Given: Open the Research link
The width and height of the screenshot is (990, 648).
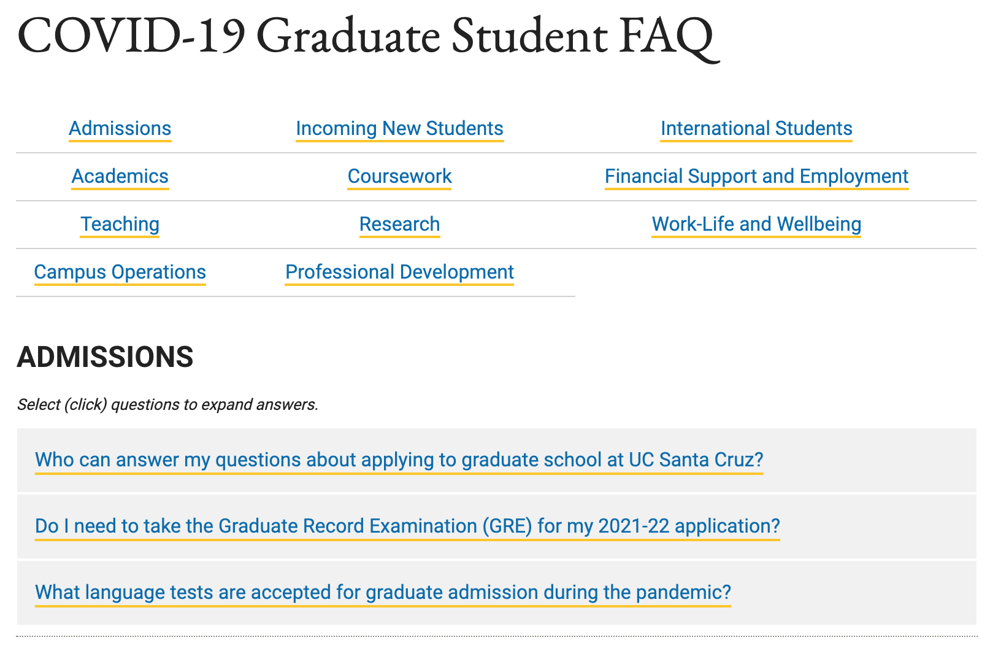Looking at the screenshot, I should pyautogui.click(x=399, y=224).
